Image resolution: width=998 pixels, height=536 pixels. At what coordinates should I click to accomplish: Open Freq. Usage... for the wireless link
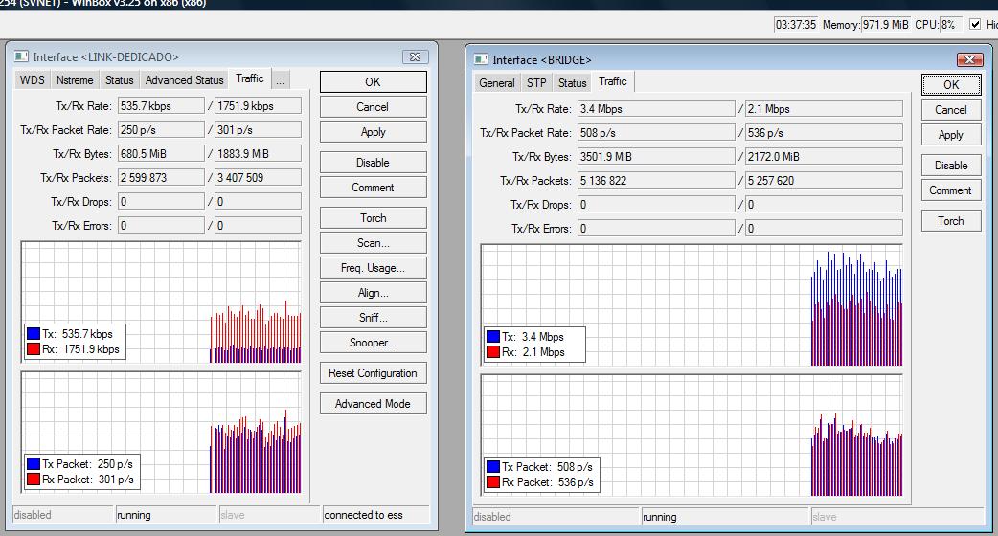[x=373, y=268]
